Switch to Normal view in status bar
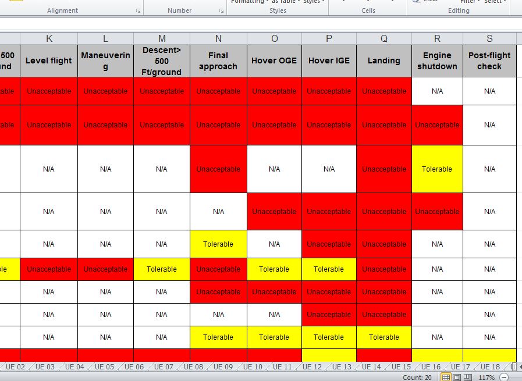522x381 pixels. (446, 377)
